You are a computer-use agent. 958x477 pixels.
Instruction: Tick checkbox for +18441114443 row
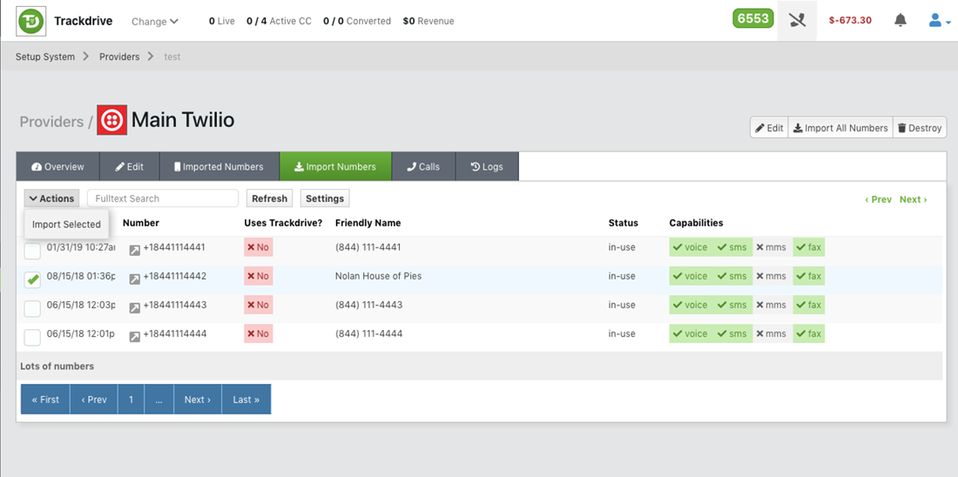[x=32, y=308]
